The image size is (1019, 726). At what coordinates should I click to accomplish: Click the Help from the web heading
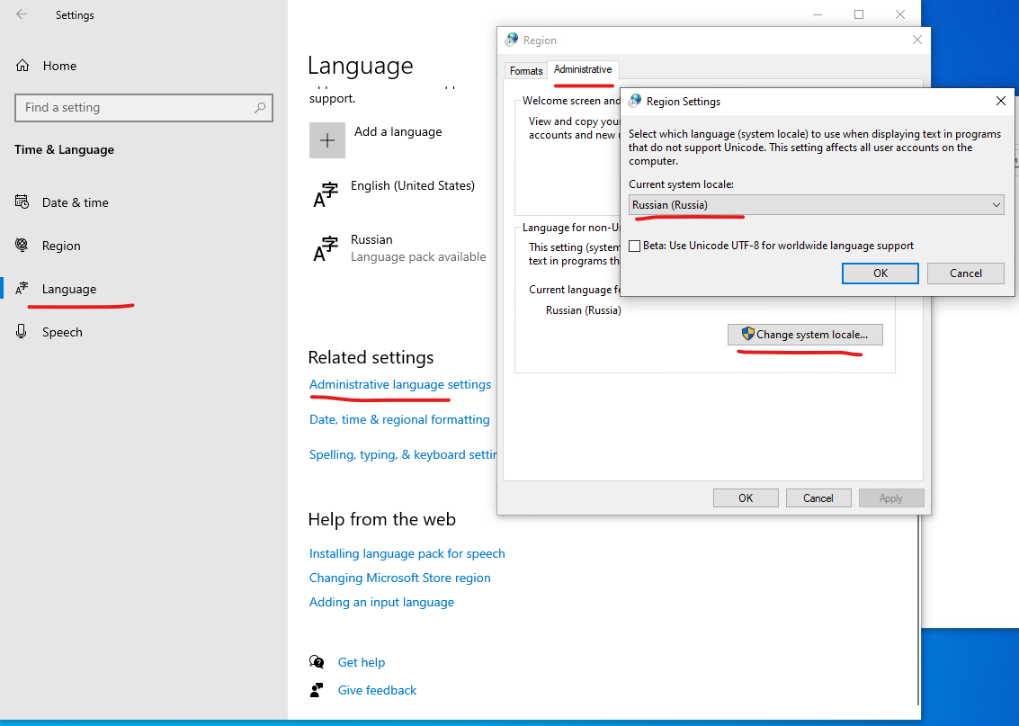point(382,519)
